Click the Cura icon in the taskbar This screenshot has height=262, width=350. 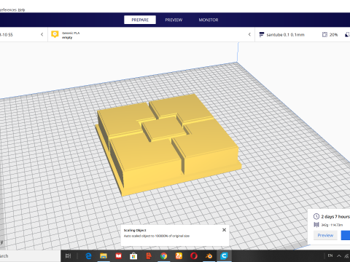click(224, 255)
